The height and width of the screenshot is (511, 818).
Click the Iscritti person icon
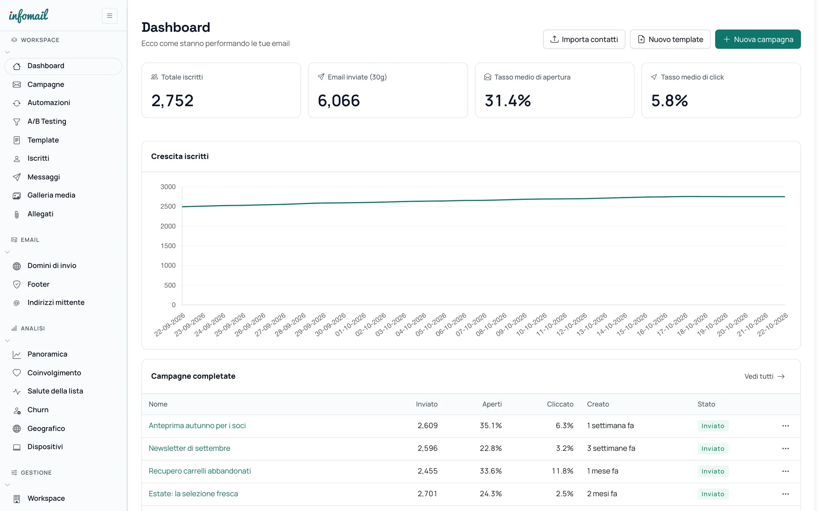tap(17, 159)
